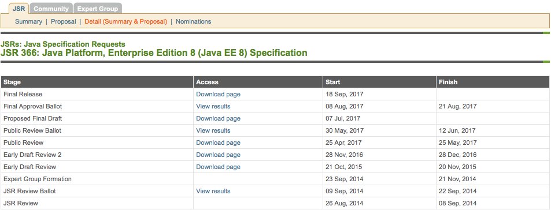Open Early Draft Review 2 download page
The width and height of the screenshot is (551, 210).
pos(218,155)
